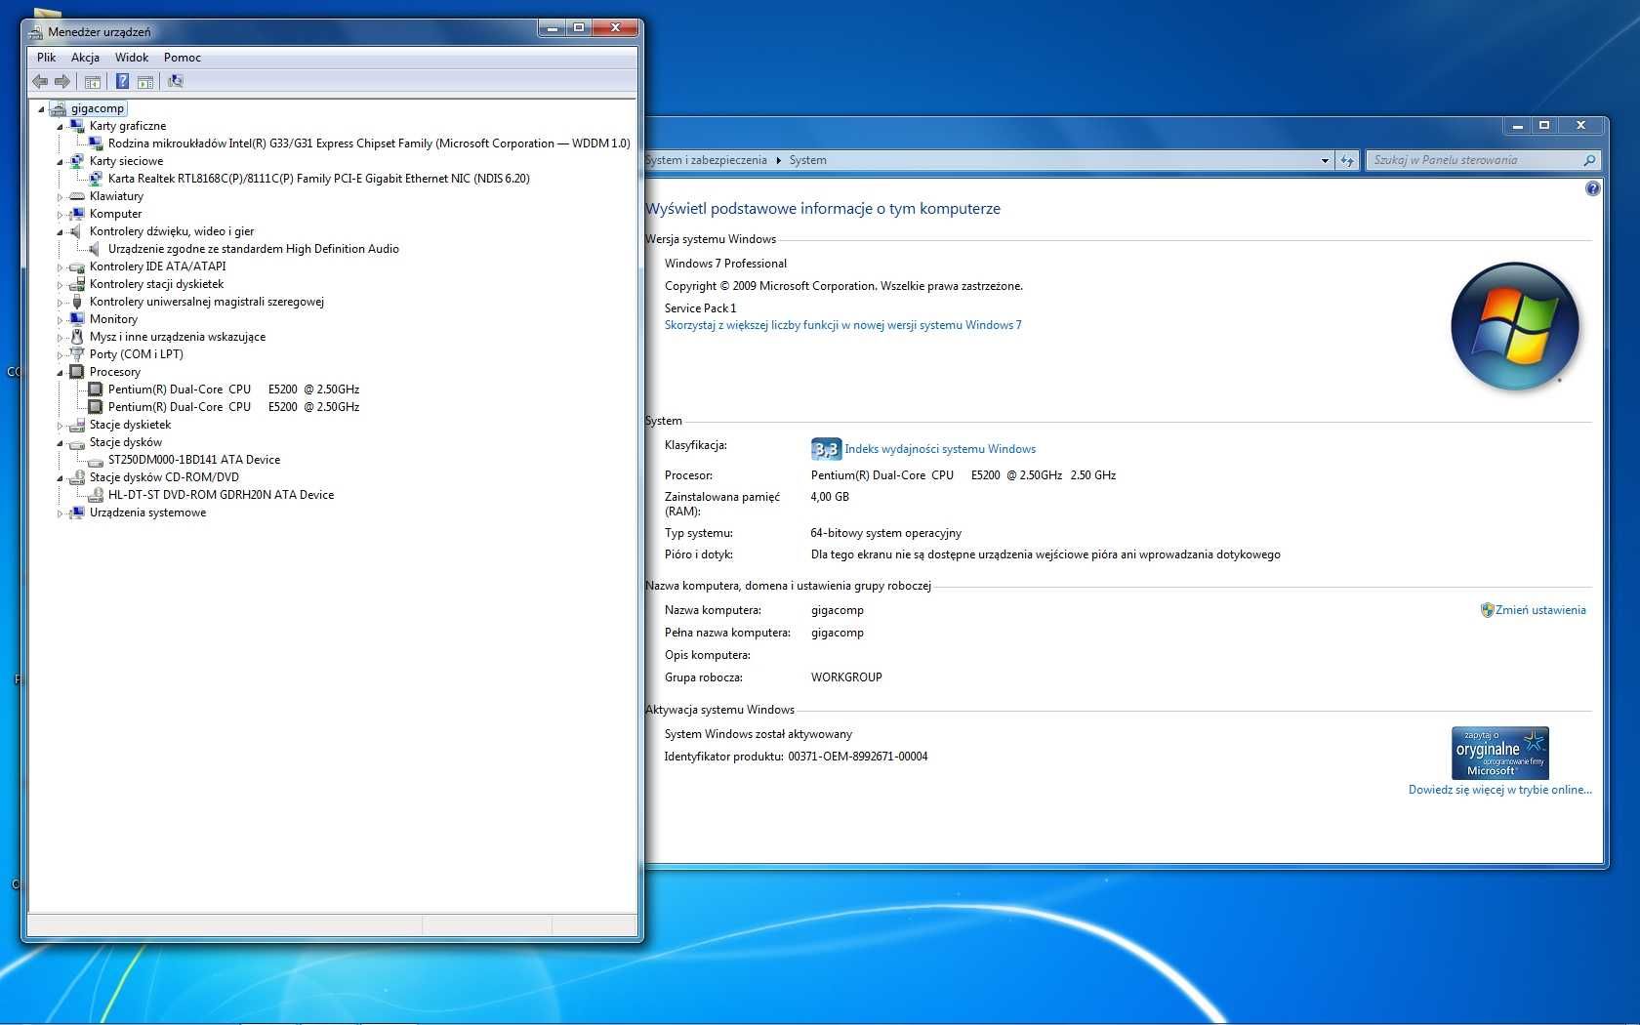Click the Karty graficzne display adapter icon
The width and height of the screenshot is (1640, 1025).
tap(77, 126)
